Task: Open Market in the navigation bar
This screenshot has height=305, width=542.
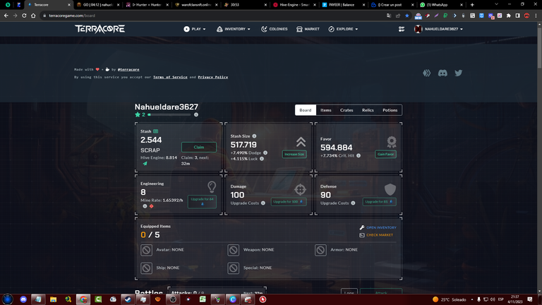Action: point(308,29)
